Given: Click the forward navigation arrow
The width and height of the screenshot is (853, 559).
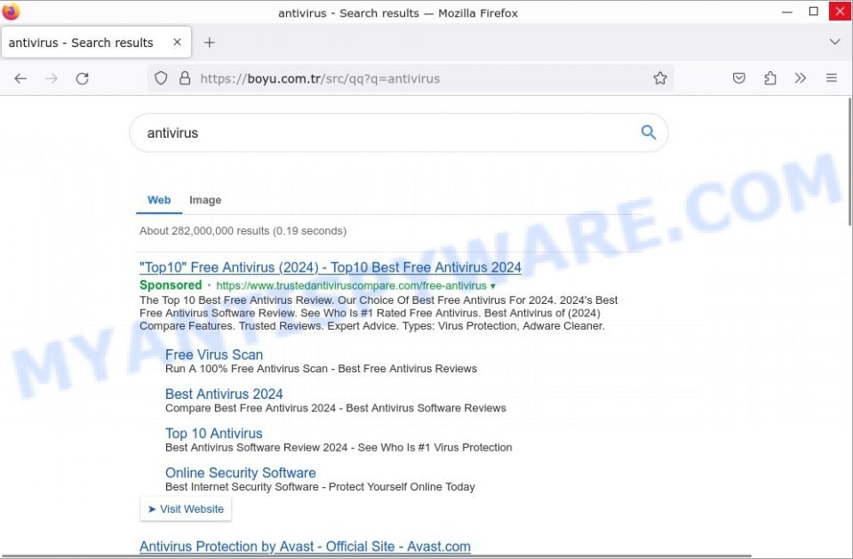Looking at the screenshot, I should [52, 78].
